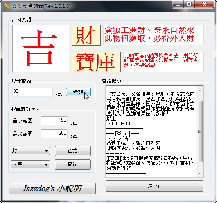Click the history scrollbar down arrow
The height and width of the screenshot is (203, 217).
pyautogui.click(x=200, y=173)
